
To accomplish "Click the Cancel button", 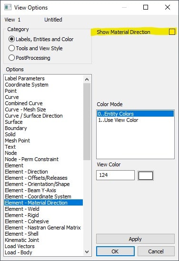I will click(x=156, y=251).
